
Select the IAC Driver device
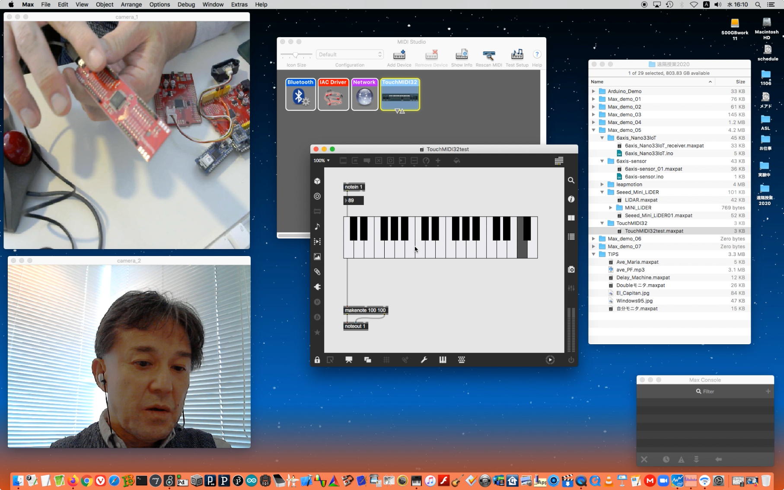(x=333, y=94)
